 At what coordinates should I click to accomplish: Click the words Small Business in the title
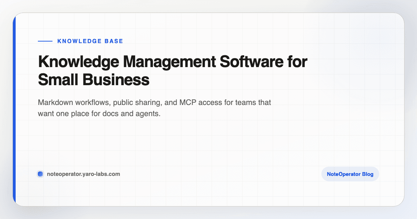(94, 80)
